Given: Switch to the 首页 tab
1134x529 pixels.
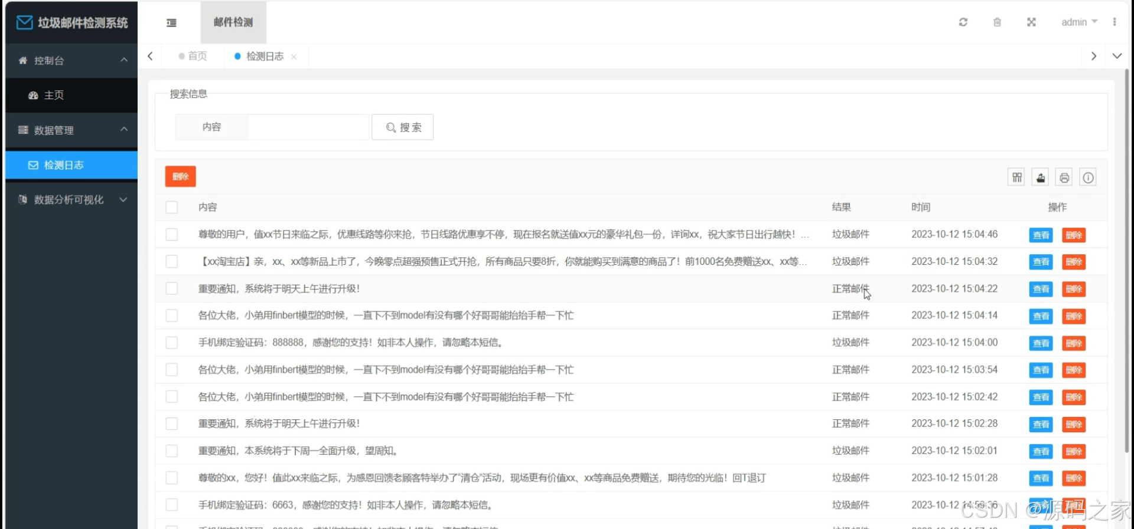Looking at the screenshot, I should [x=193, y=56].
